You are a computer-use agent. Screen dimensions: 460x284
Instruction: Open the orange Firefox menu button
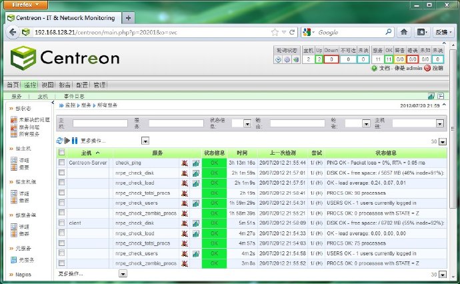click(x=25, y=5)
